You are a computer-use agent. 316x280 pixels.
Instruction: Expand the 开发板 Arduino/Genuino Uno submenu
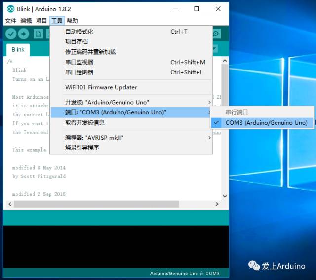(x=131, y=102)
